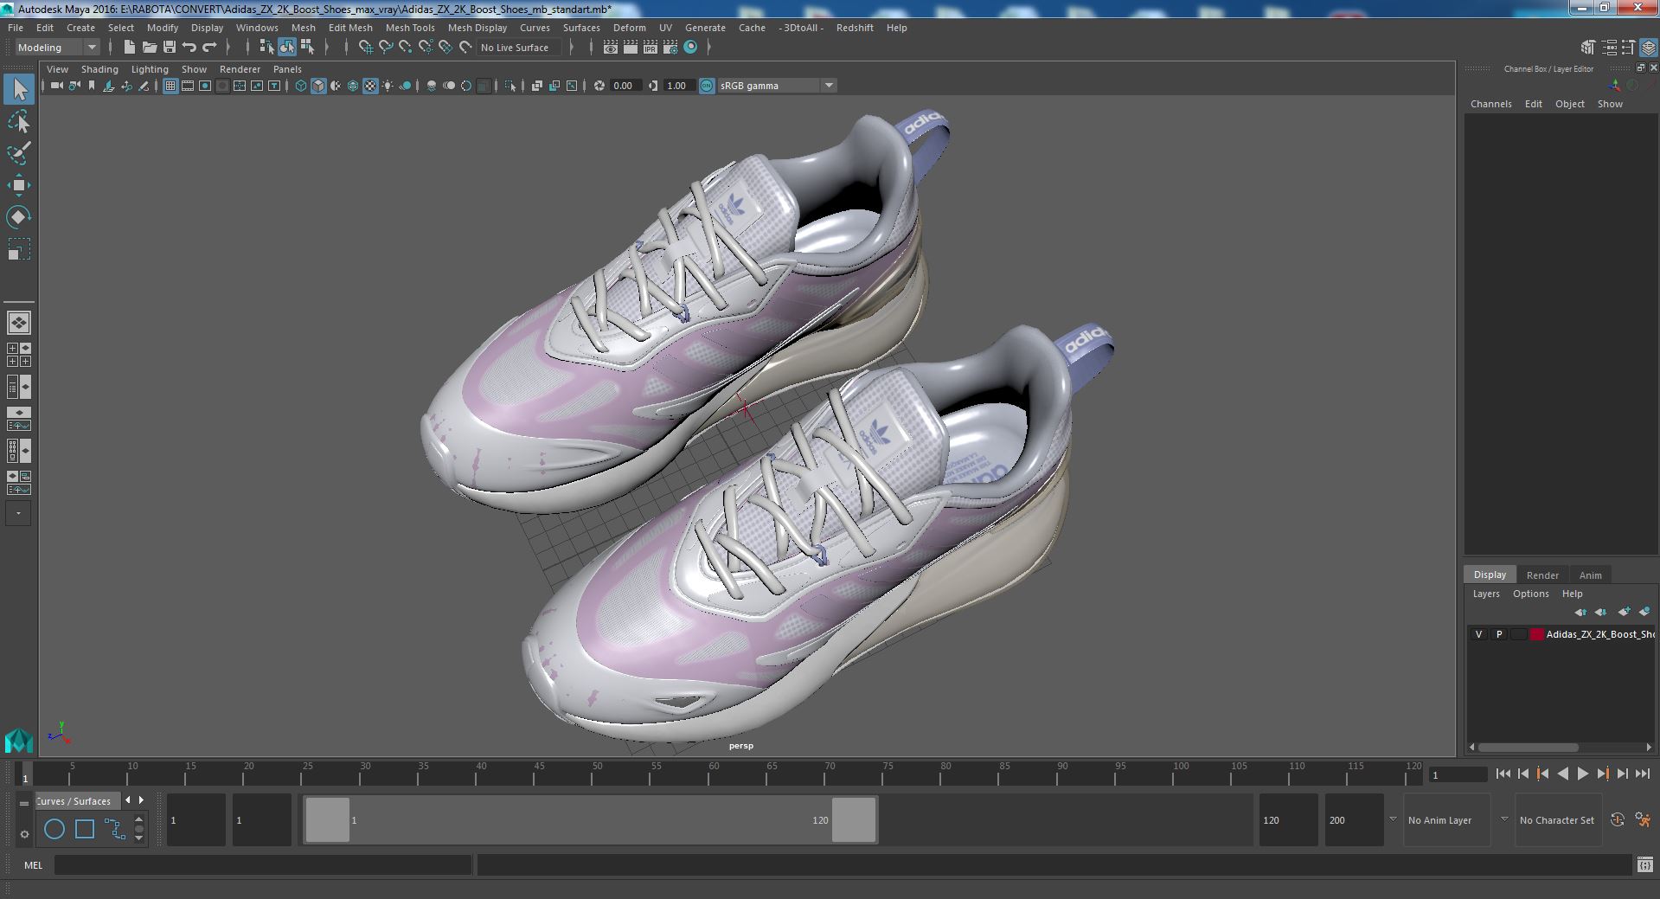Screen dimensions: 1660x899
Task: Click the gamma value field showing 1.00
Action: coord(678,86)
